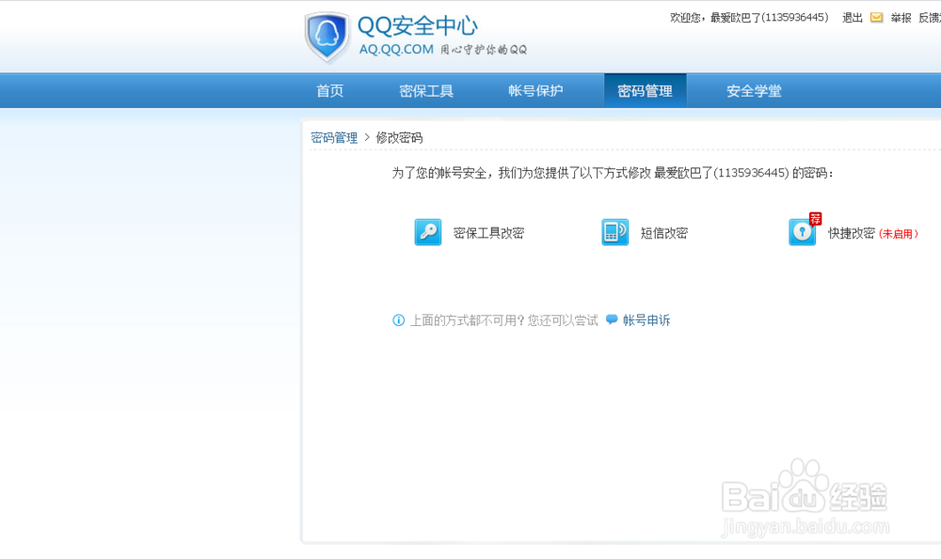Choose the 快捷改密 option
The image size is (941, 559).
[x=851, y=233]
